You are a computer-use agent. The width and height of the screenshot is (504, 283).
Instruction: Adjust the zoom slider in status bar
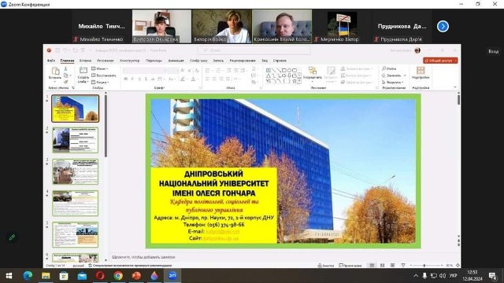click(x=424, y=266)
